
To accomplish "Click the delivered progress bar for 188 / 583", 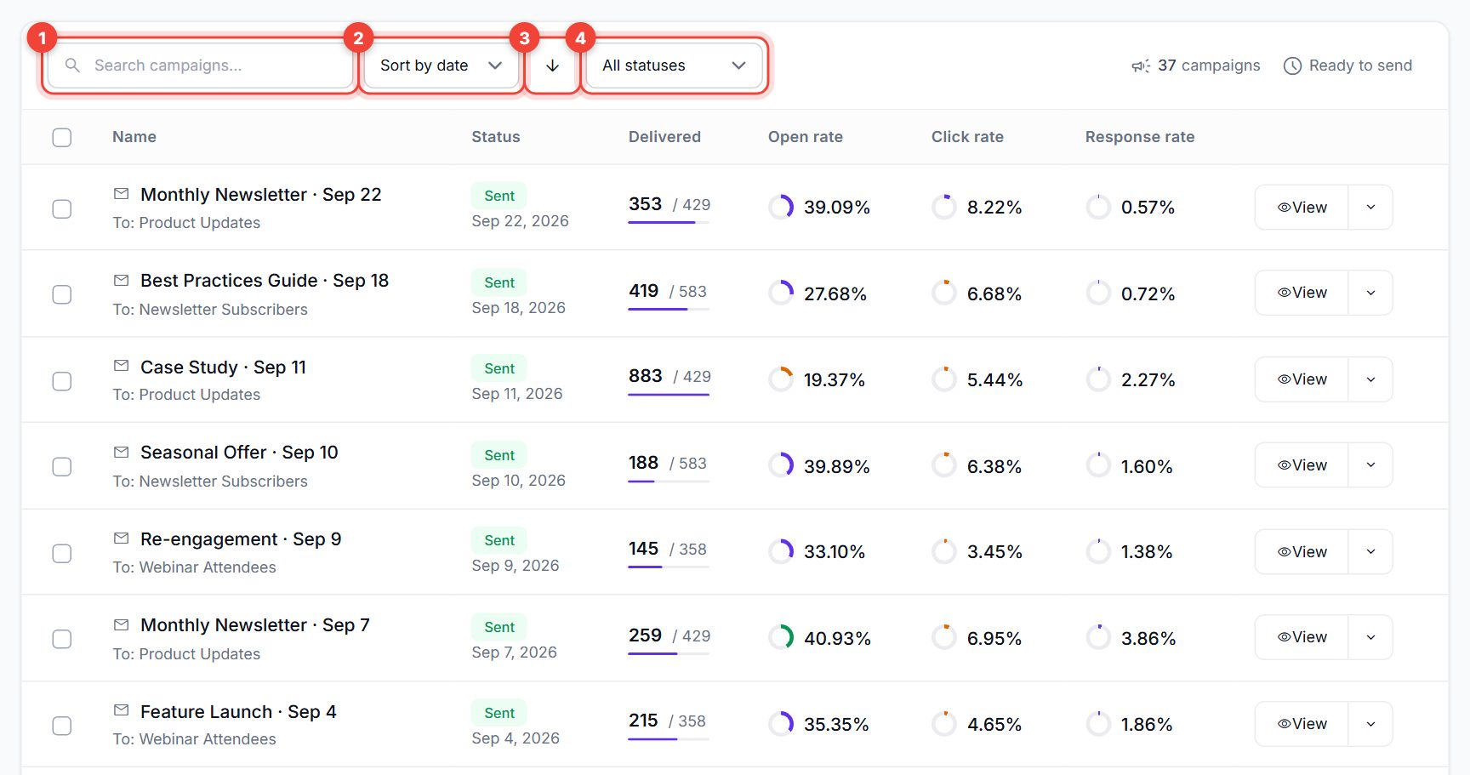I will [669, 482].
